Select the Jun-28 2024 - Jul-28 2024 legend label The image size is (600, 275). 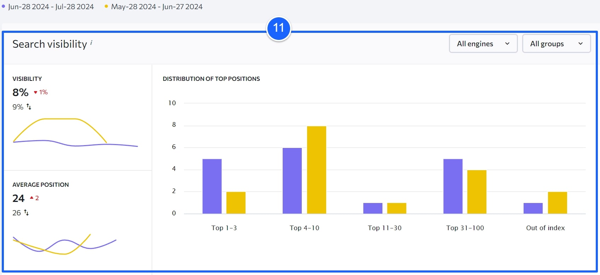(x=51, y=7)
